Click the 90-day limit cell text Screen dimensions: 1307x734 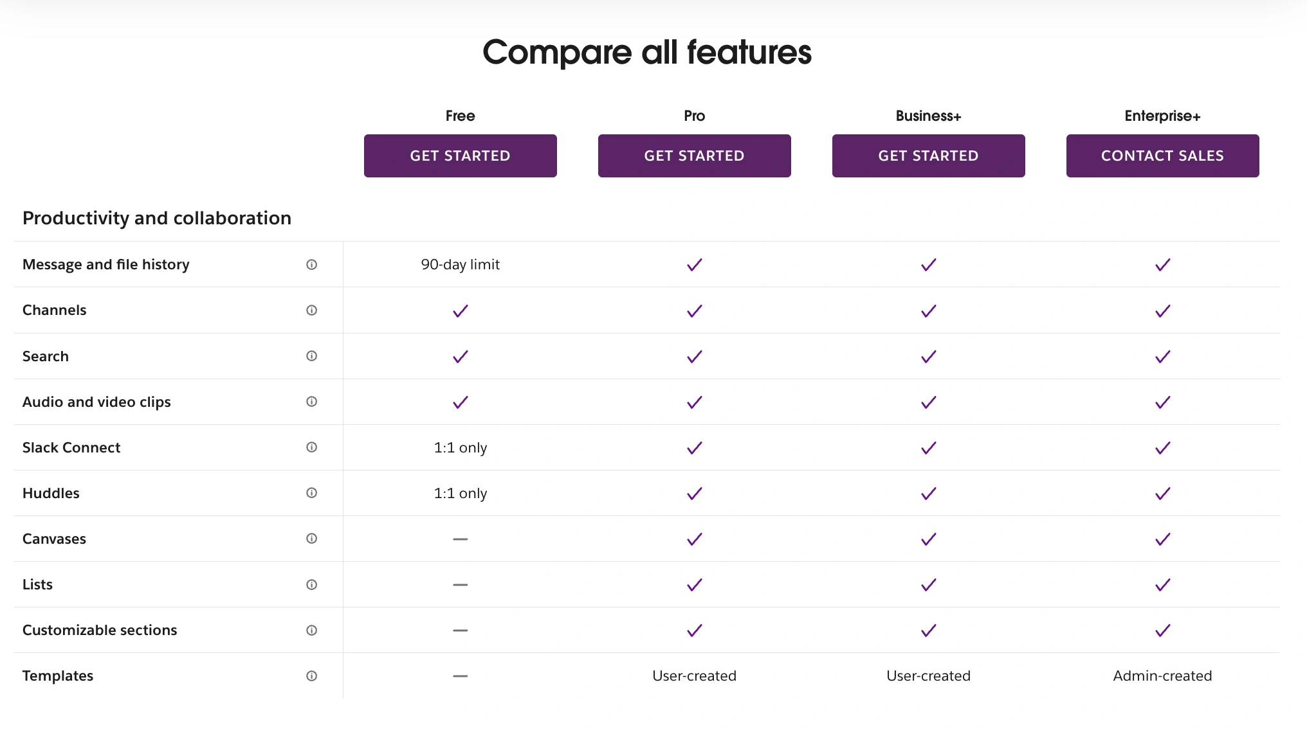coord(460,264)
